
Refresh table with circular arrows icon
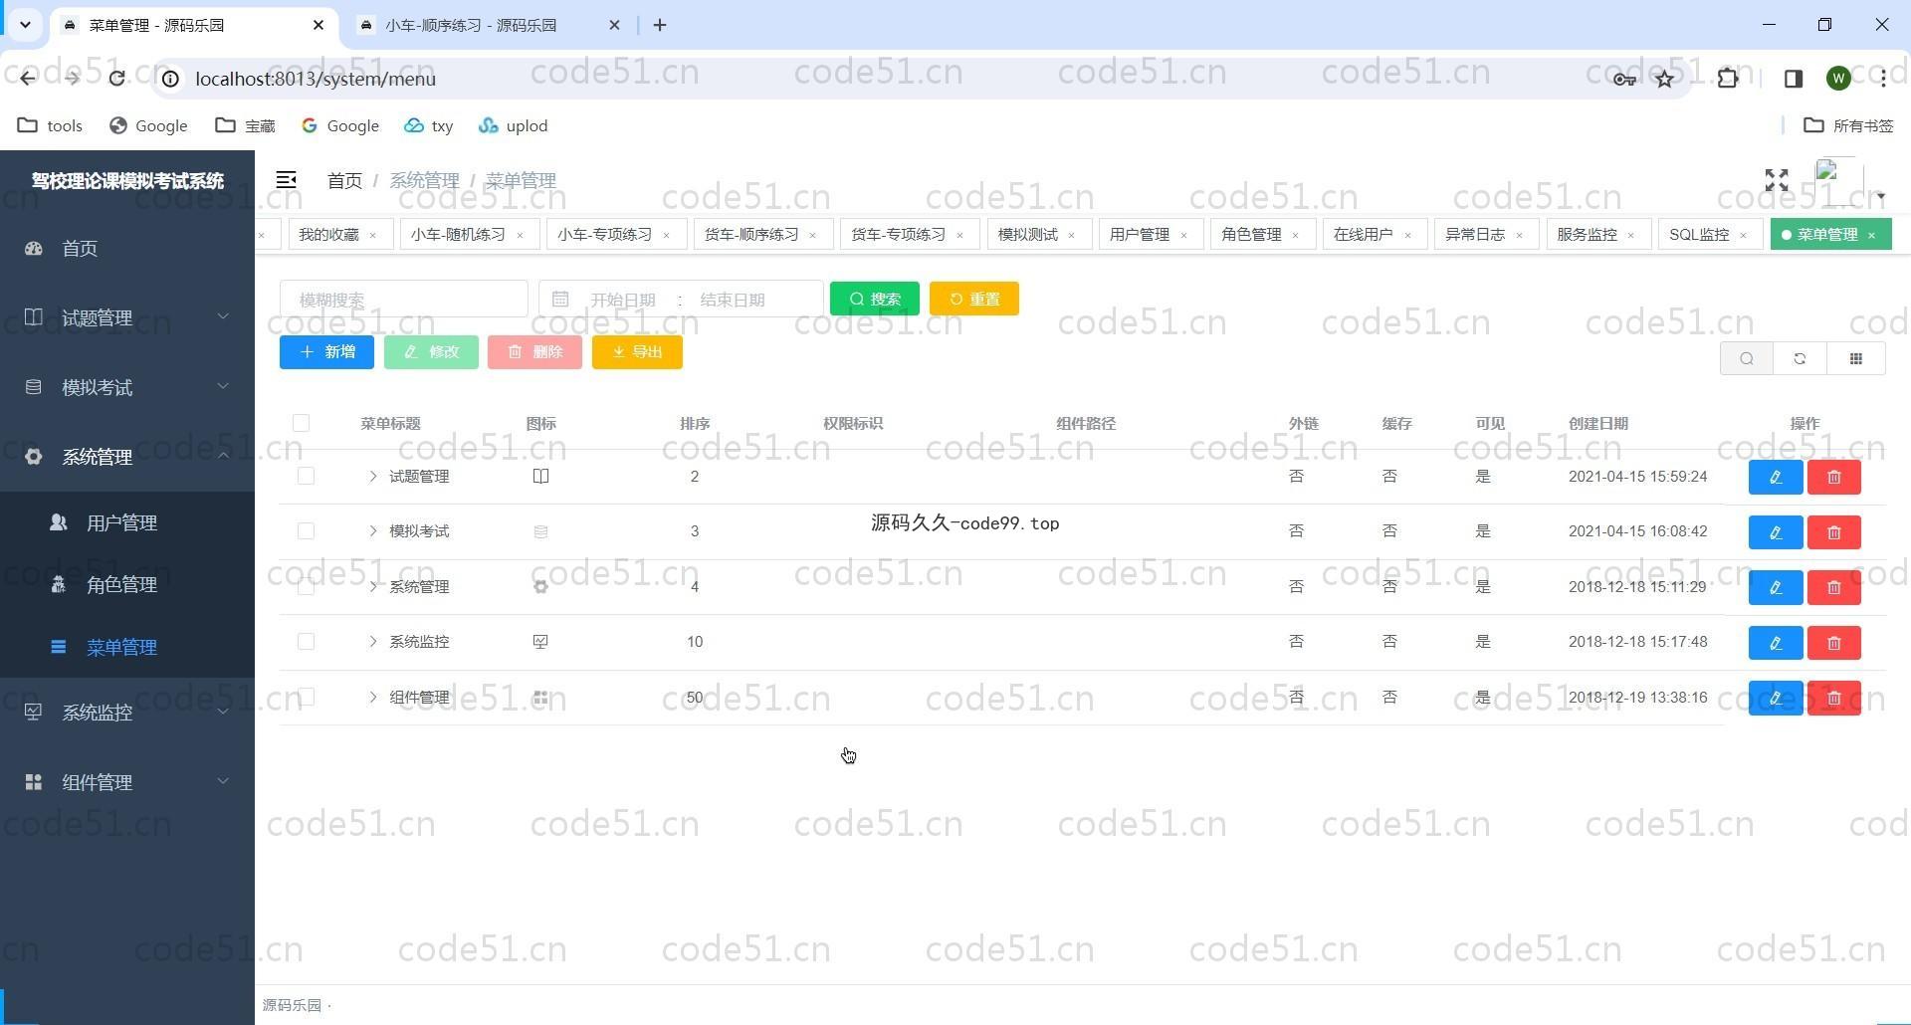tap(1800, 358)
